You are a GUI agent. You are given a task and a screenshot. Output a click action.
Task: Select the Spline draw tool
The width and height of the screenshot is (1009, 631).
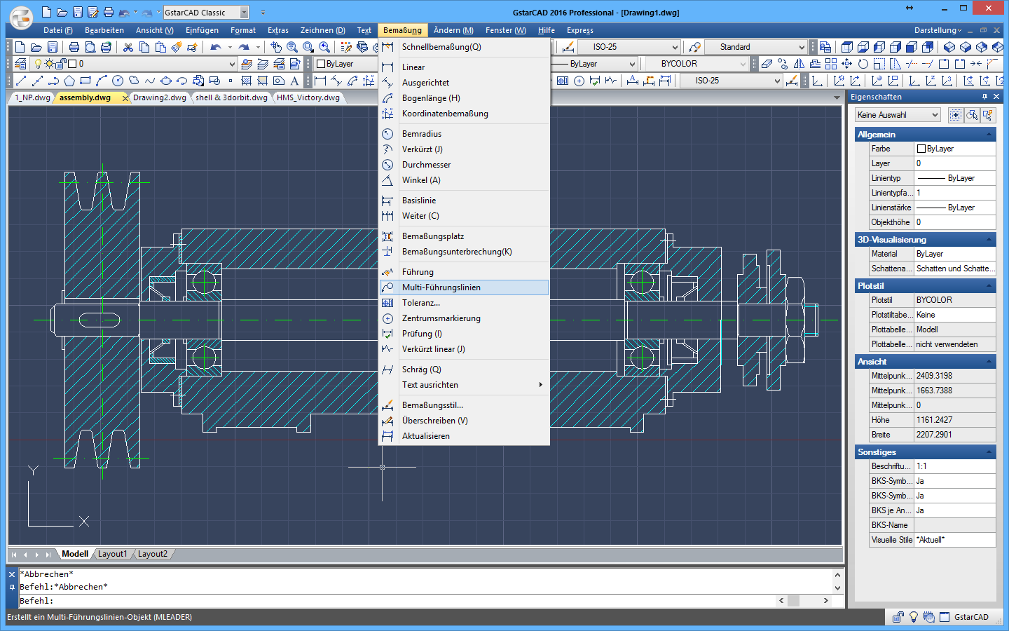(x=149, y=81)
